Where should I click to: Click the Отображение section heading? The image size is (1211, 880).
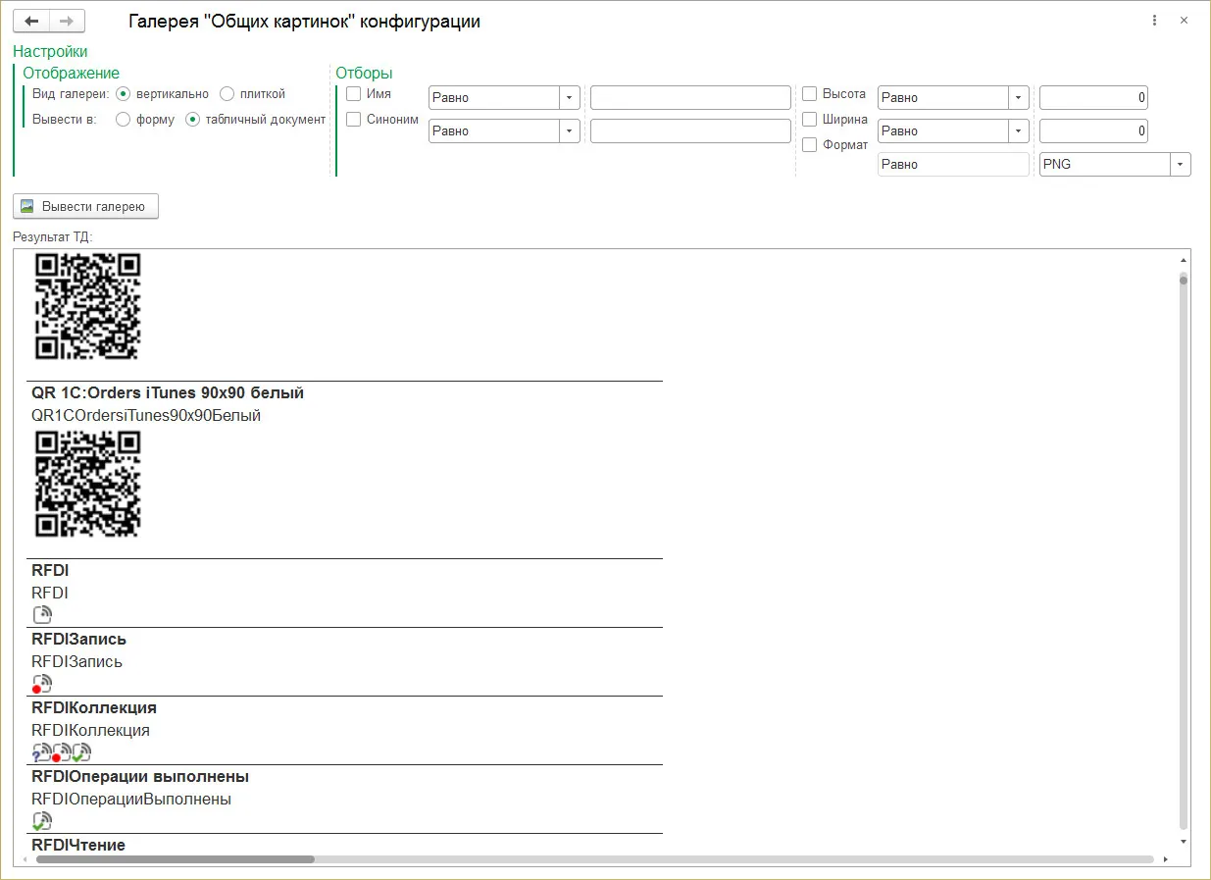[72, 74]
